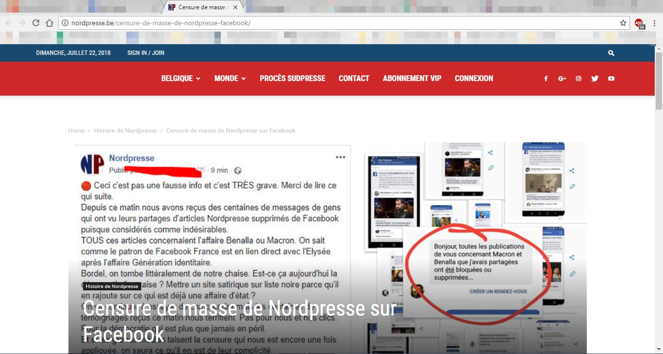
Task: Open PROCÈS SUDPRESSE menu item
Action: (x=293, y=78)
